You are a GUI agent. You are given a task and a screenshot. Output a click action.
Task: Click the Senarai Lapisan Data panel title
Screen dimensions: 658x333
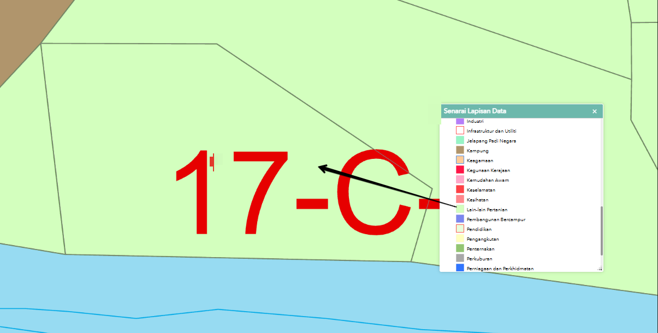coord(475,111)
